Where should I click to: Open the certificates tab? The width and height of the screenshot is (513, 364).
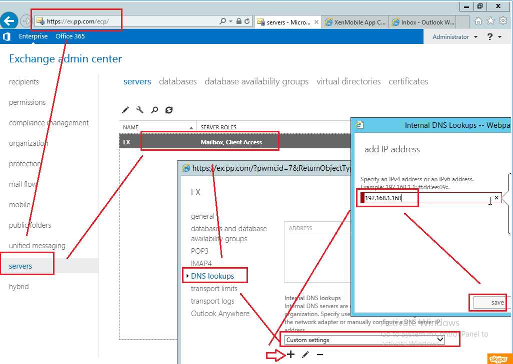pyautogui.click(x=408, y=81)
